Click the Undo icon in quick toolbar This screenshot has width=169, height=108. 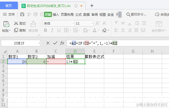(x=29, y=14)
